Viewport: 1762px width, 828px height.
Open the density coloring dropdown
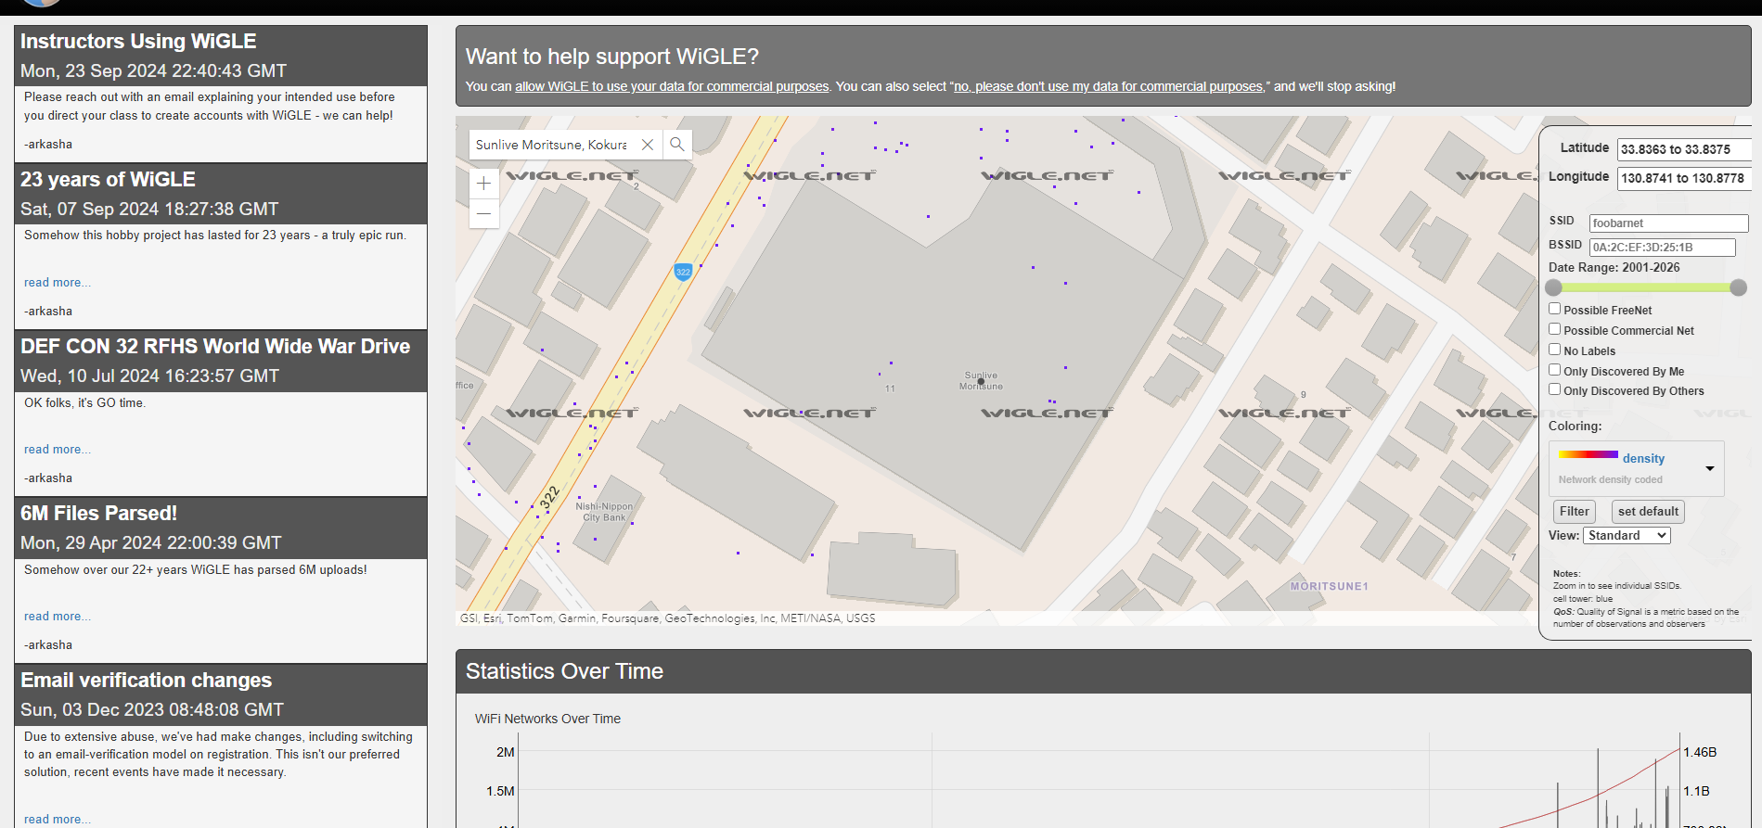click(x=1637, y=468)
